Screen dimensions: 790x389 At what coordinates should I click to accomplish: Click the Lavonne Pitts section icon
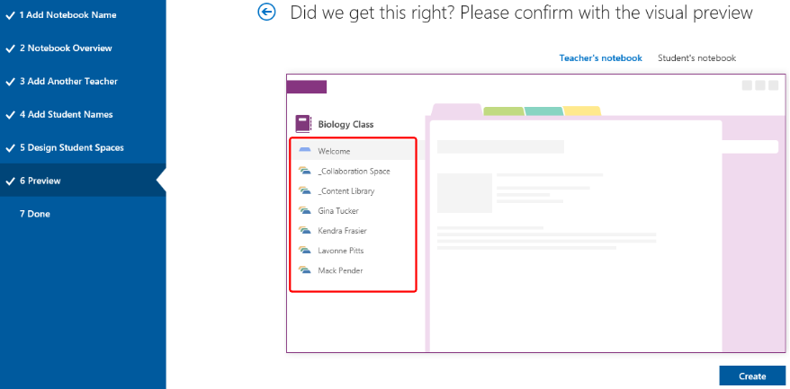coord(305,250)
